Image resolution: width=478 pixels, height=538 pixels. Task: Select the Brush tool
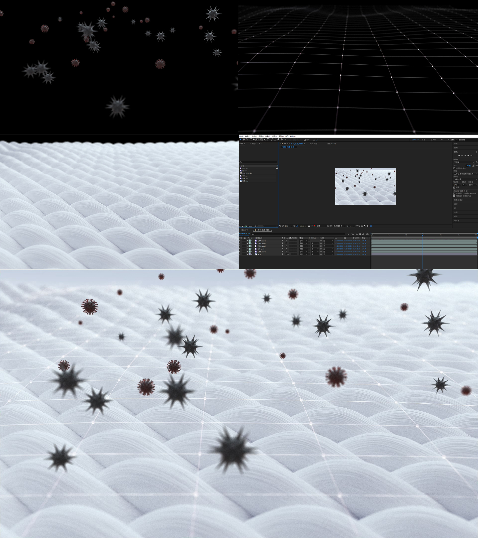coord(272,140)
